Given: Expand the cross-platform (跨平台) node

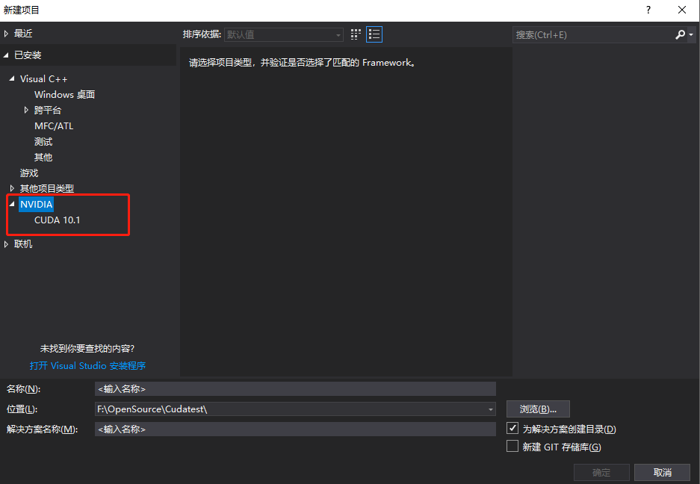Looking at the screenshot, I should tap(27, 110).
